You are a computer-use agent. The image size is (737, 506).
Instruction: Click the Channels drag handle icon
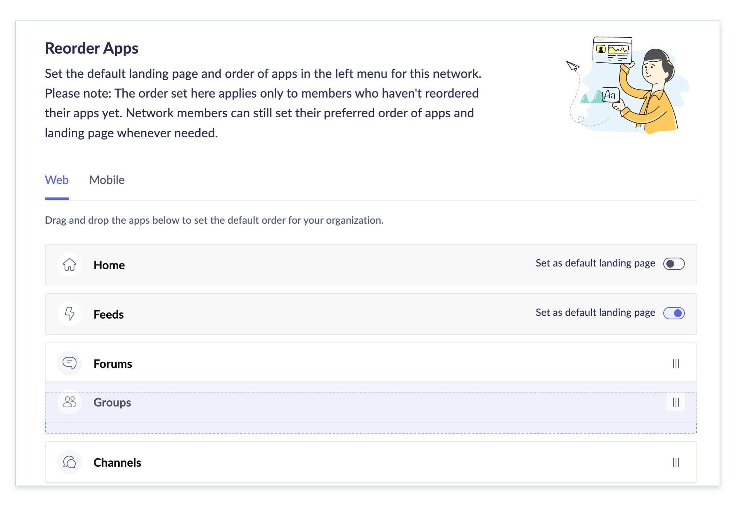(x=676, y=462)
